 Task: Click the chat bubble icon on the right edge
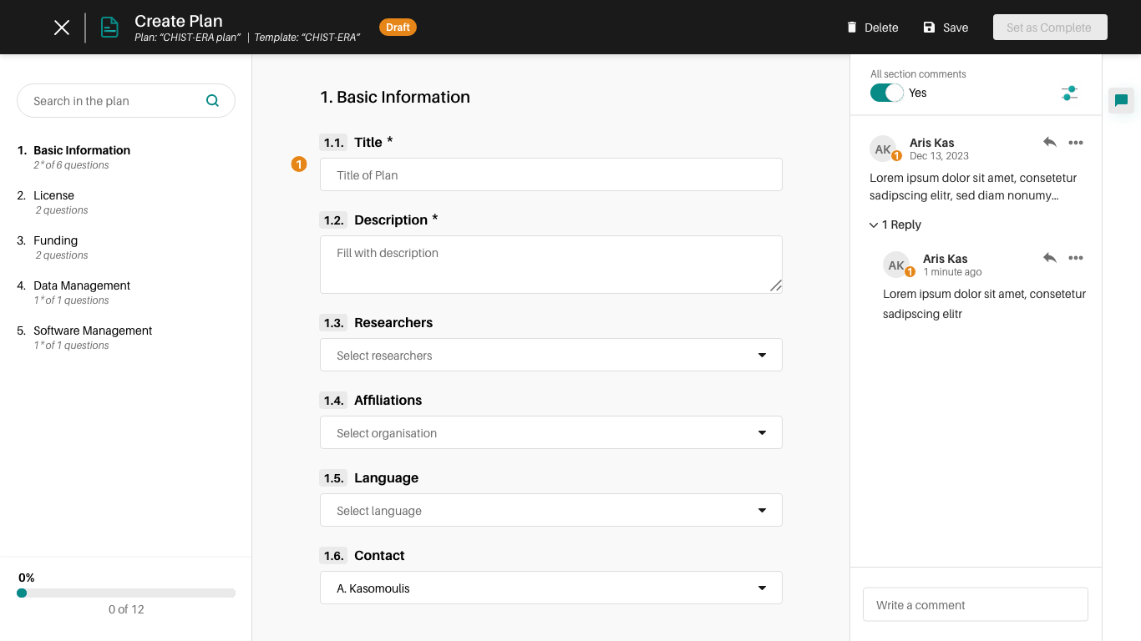(1122, 101)
